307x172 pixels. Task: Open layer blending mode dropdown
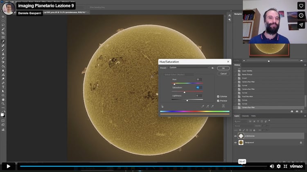244,126
